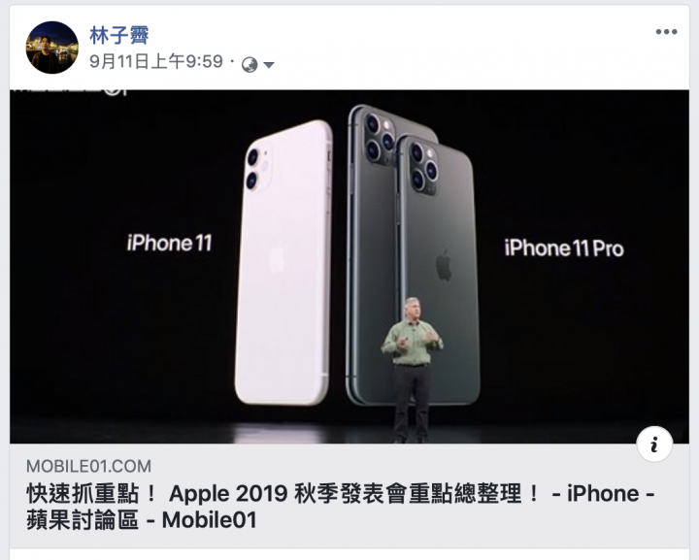Click the 'iPhone 11' text in the image

(169, 244)
